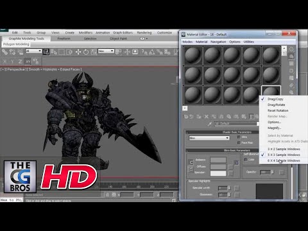Screen dimensions: 308x231
Task: Adjust the Opacity spinner arrows
Action: (272, 172)
